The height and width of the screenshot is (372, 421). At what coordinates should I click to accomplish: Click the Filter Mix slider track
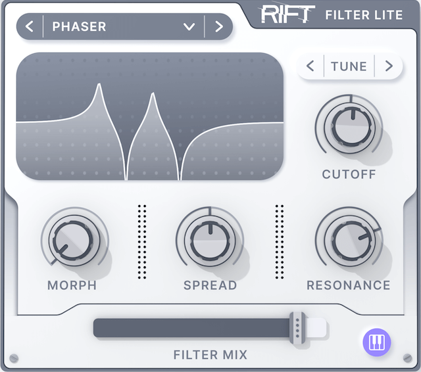click(191, 327)
